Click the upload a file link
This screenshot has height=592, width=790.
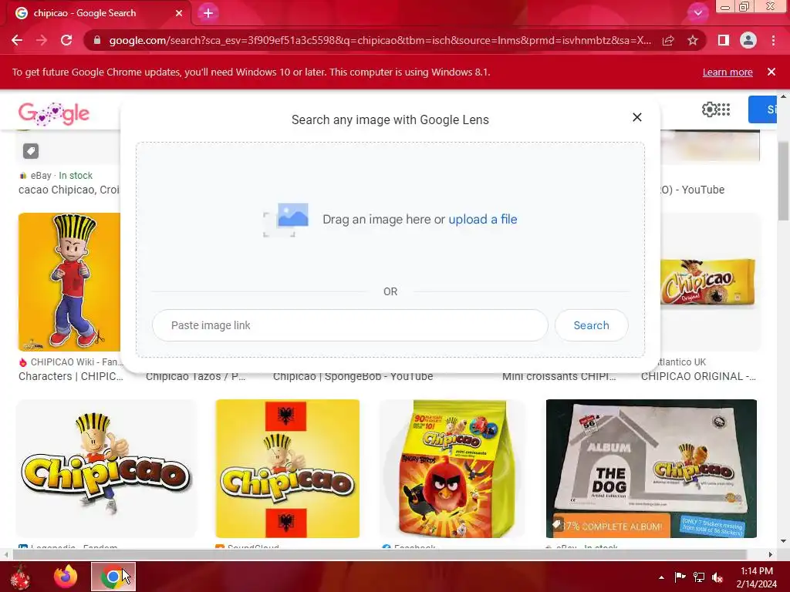(483, 220)
